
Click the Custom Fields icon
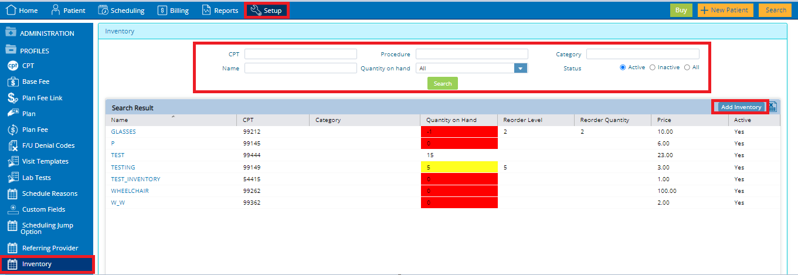tap(13, 209)
